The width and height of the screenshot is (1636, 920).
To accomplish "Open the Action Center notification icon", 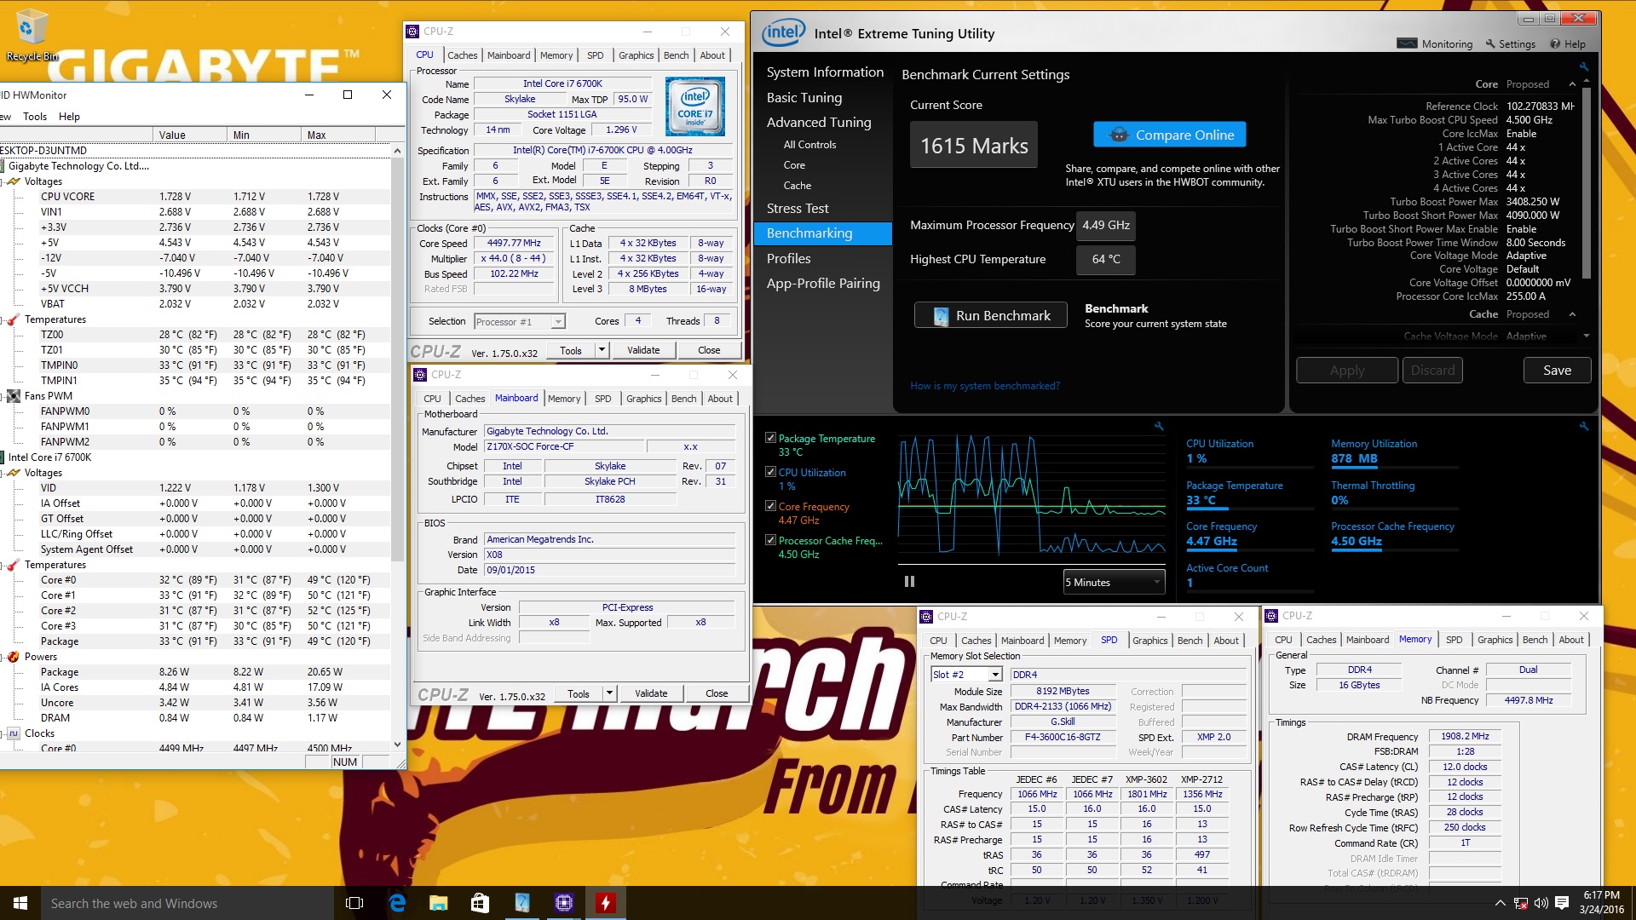I will (x=1562, y=903).
